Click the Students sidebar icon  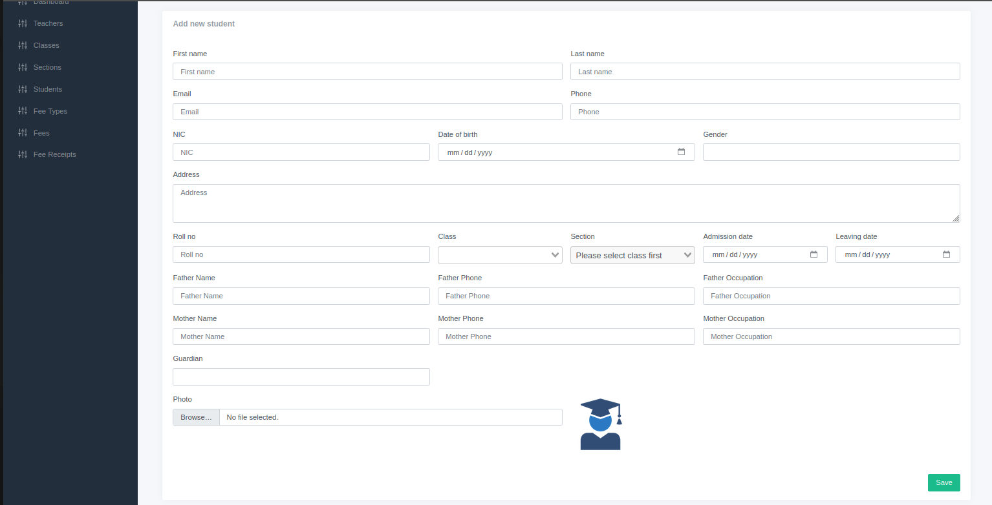(x=23, y=89)
